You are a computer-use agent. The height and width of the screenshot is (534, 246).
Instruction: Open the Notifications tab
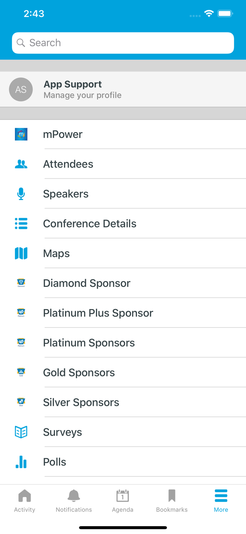[x=73, y=500]
